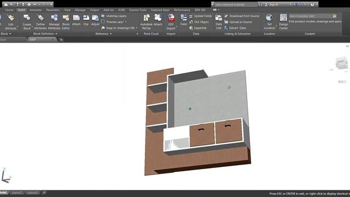Select the Adjust tool
350x197 pixels.
(95, 20)
